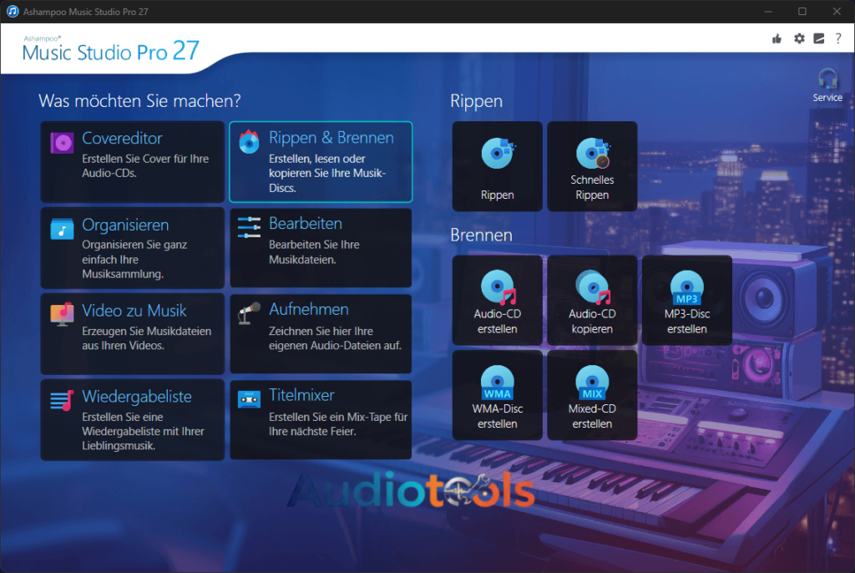The width and height of the screenshot is (855, 573).
Task: Open settings via the gear icon
Action: [x=799, y=38]
